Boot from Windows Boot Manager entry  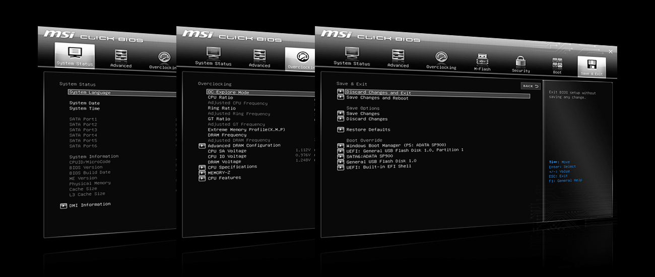[x=396, y=145]
